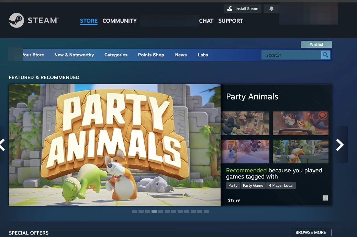Open the STORE menu
The height and width of the screenshot is (237, 357).
coord(89,21)
